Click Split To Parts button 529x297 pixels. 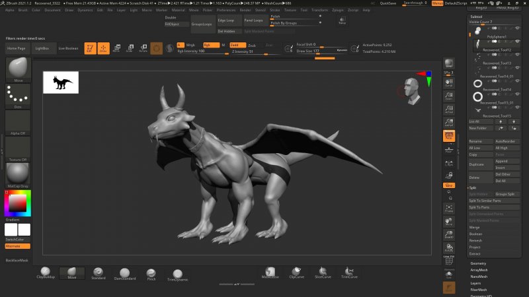[x=494, y=207]
